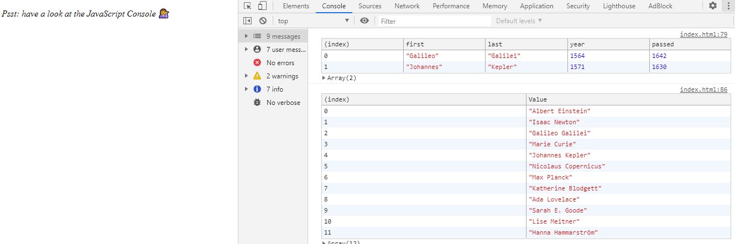This screenshot has height=244, width=735.
Task: Click the console Filter input field
Action: 434,21
